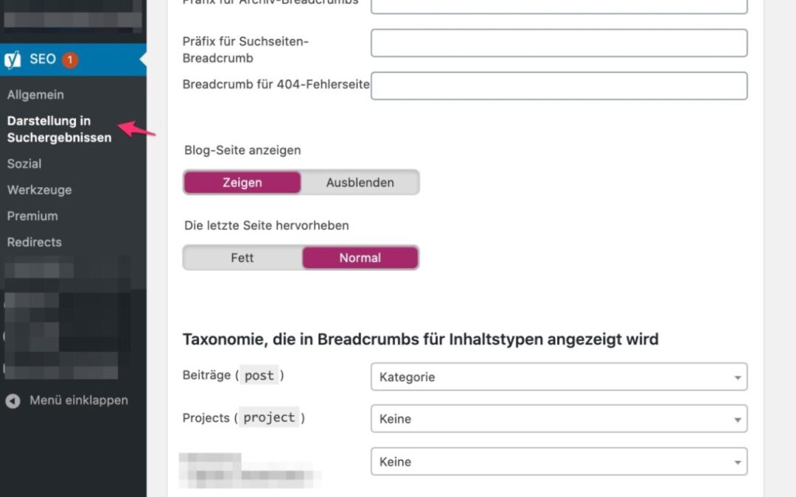This screenshot has height=497, width=796.
Task: Set last page highlight to Fett
Action: click(x=242, y=258)
